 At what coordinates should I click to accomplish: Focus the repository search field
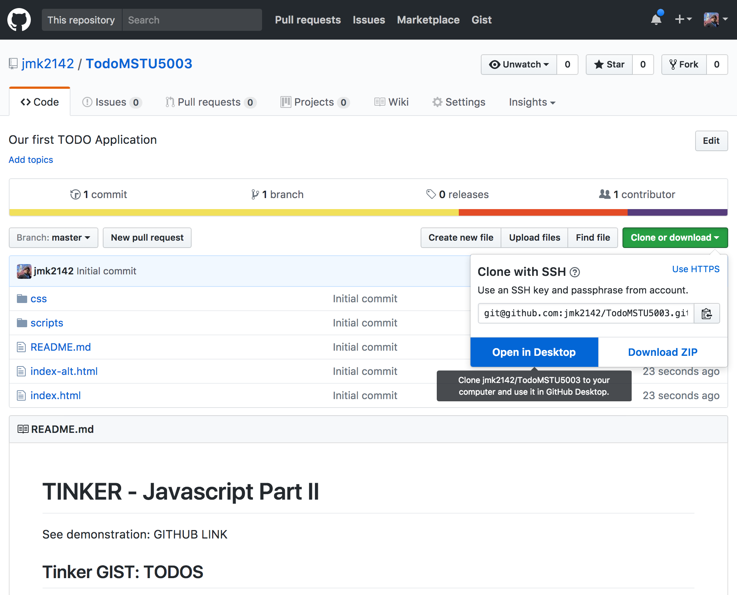(192, 20)
